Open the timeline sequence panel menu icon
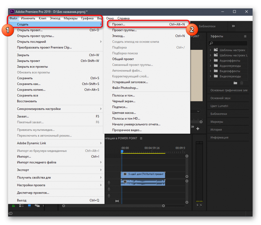 click(x=141, y=138)
